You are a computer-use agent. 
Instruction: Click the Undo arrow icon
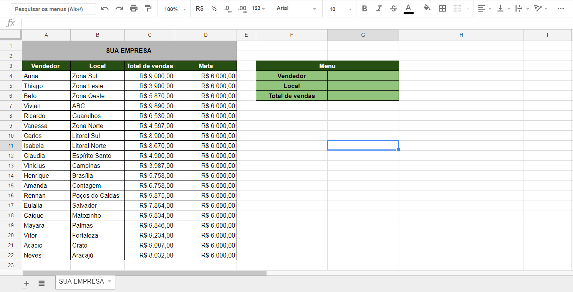point(104,8)
